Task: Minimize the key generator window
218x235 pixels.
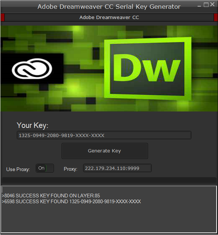Action: pos(199,6)
